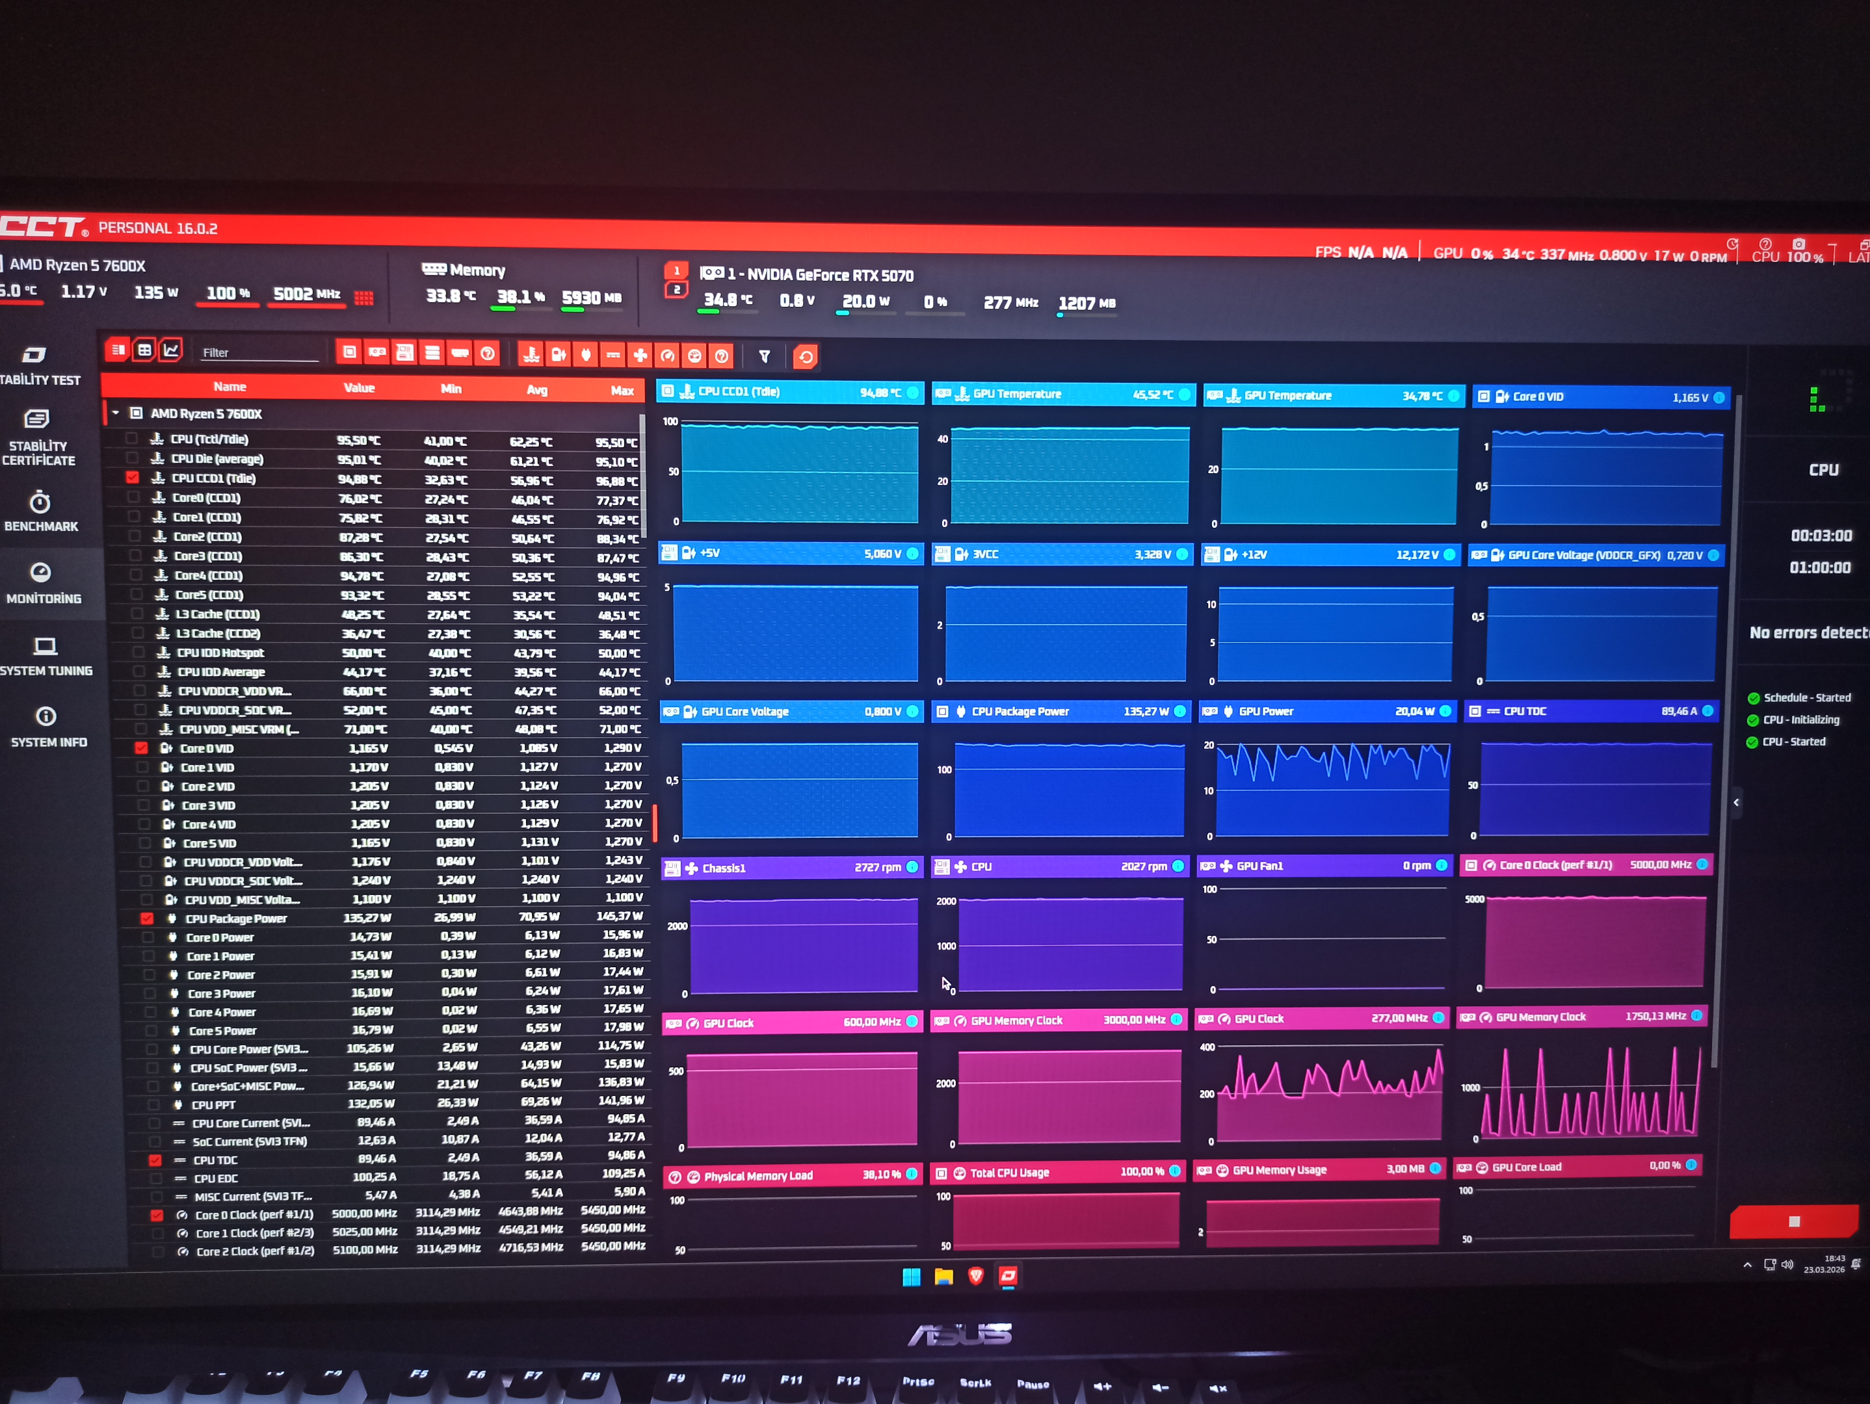Toggle the power plug sensor filter icon
Screen dimensions: 1870x1404
coord(586,355)
